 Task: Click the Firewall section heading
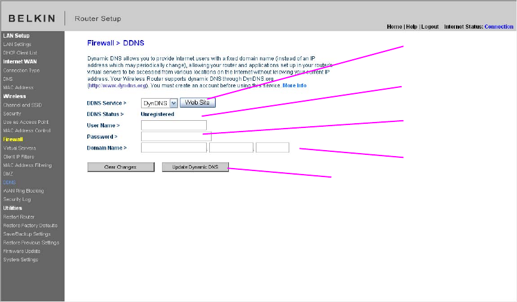click(x=13, y=139)
